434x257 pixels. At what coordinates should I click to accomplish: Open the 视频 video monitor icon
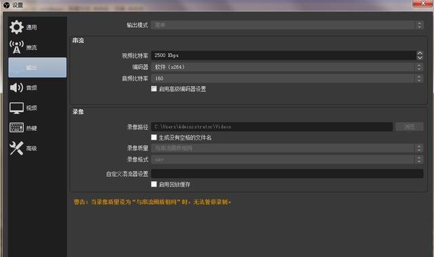[16, 108]
